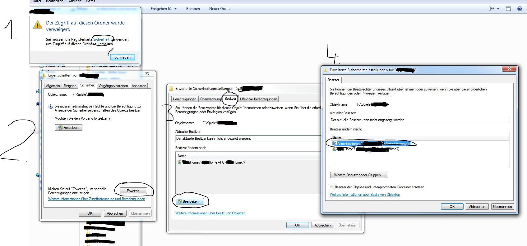This screenshot has height=246, width=527.
Task: Open the Bearbeiten menu
Action: (x=55, y=1)
